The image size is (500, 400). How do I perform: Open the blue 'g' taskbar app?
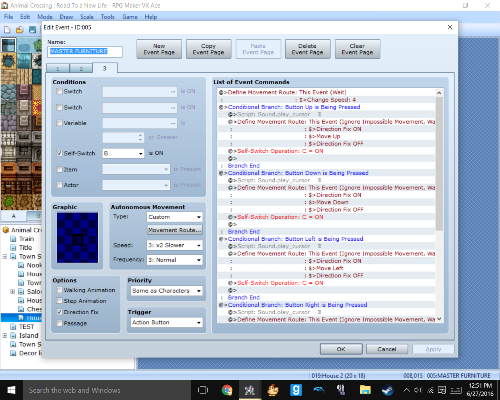[x=296, y=390]
